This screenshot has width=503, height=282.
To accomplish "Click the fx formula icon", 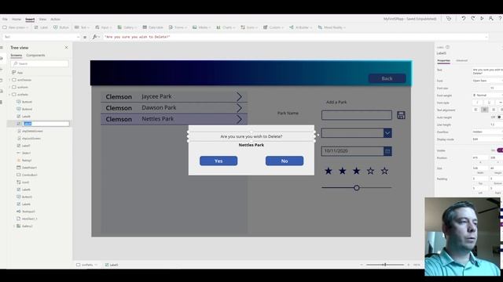I will click(94, 37).
